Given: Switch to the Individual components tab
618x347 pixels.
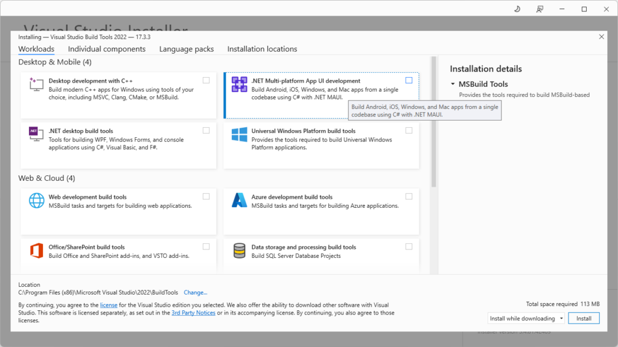Looking at the screenshot, I should point(106,49).
